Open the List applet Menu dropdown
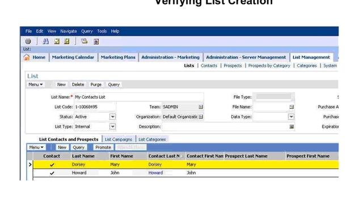 (x=35, y=84)
